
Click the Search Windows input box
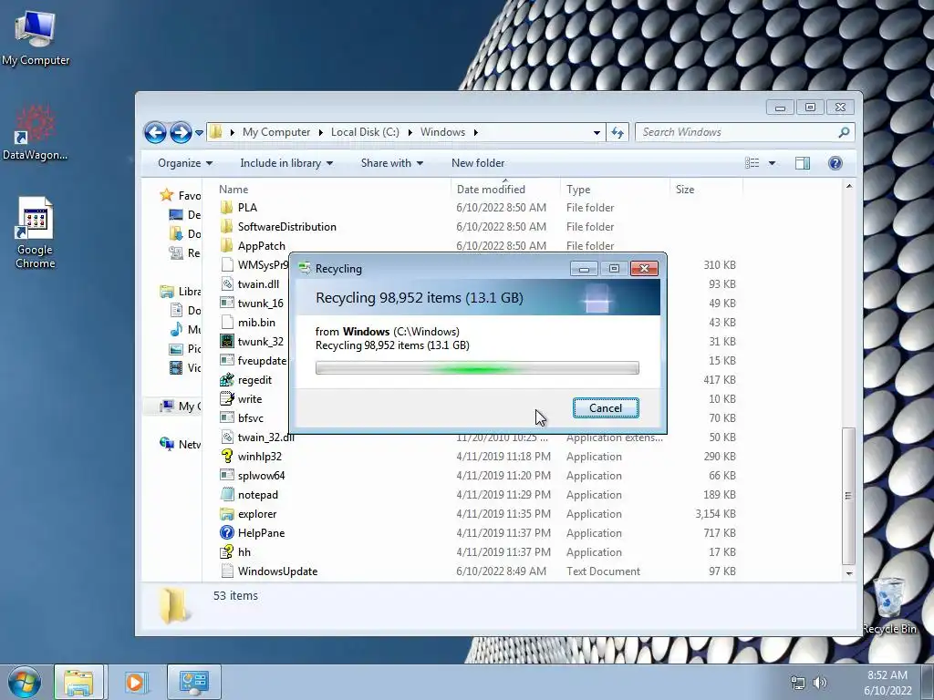click(737, 132)
